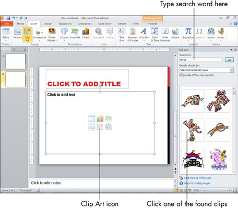Select the circus tent clip art
Viewport: 238px width, 208px height.
click(x=193, y=160)
